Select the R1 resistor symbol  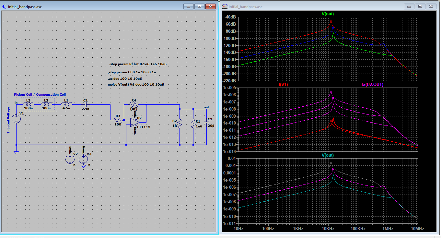pos(193,124)
